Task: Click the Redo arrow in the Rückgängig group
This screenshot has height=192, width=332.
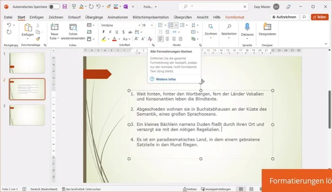Action: (x=9, y=32)
